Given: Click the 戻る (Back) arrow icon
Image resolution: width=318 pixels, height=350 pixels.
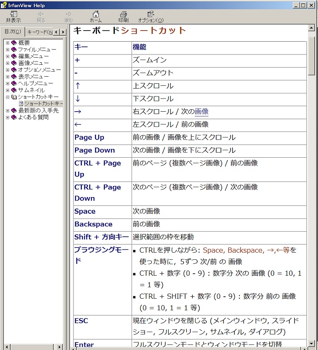Looking at the screenshot, I should tap(41, 16).
